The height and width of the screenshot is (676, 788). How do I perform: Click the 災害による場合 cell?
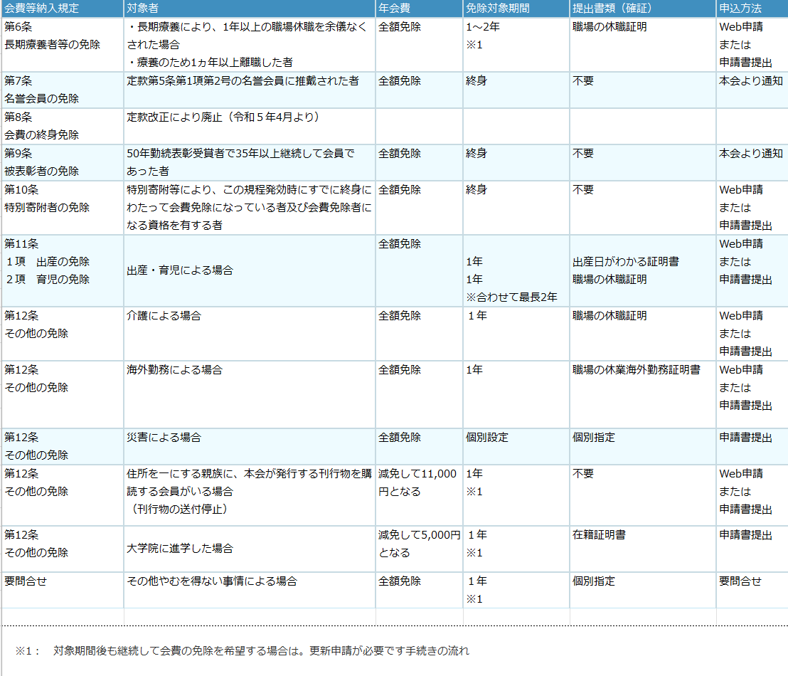(164, 437)
